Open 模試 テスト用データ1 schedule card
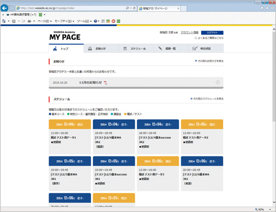The height and width of the screenshot is (212, 276). coord(70,137)
